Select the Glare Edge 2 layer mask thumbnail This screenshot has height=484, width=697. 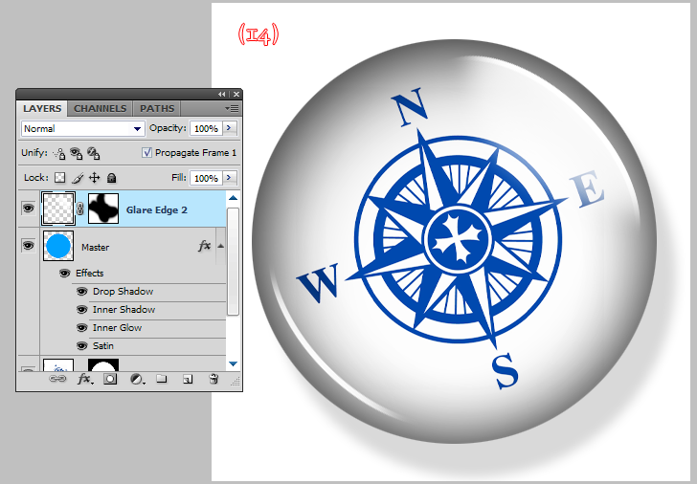click(x=102, y=208)
